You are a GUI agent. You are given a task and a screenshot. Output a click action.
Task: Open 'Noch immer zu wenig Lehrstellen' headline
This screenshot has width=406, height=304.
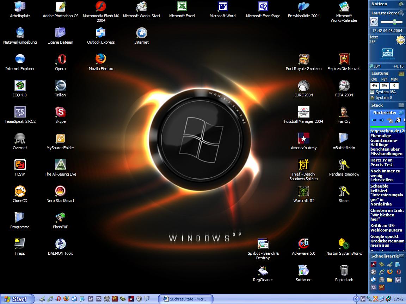(x=385, y=175)
